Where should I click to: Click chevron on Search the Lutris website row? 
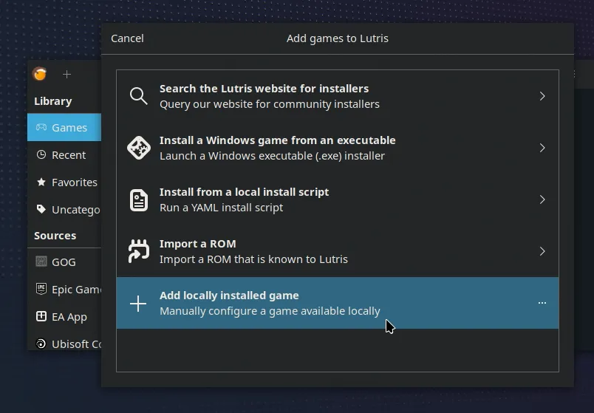point(542,96)
